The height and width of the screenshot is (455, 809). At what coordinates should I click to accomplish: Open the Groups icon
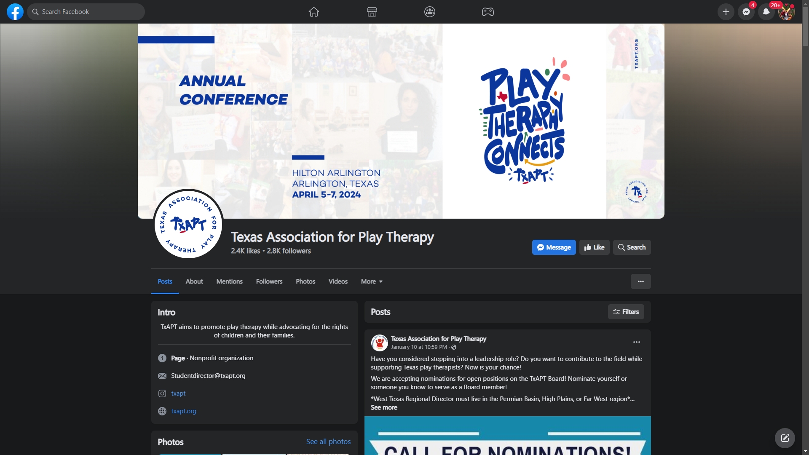tap(430, 12)
